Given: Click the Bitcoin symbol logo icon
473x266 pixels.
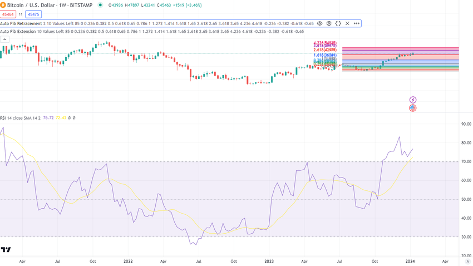Looking at the screenshot, I should (3, 5).
